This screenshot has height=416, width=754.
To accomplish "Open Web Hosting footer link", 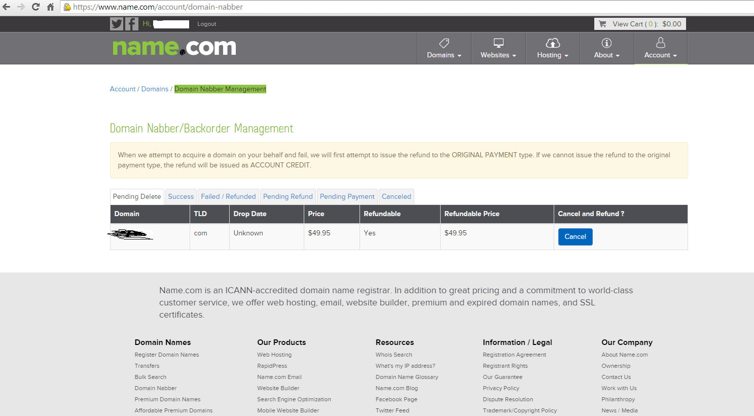I will tap(274, 355).
